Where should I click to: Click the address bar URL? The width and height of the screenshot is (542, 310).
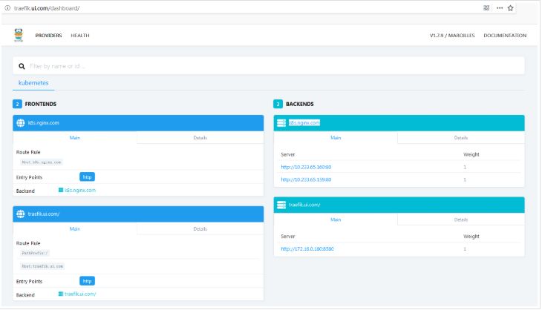coord(47,8)
